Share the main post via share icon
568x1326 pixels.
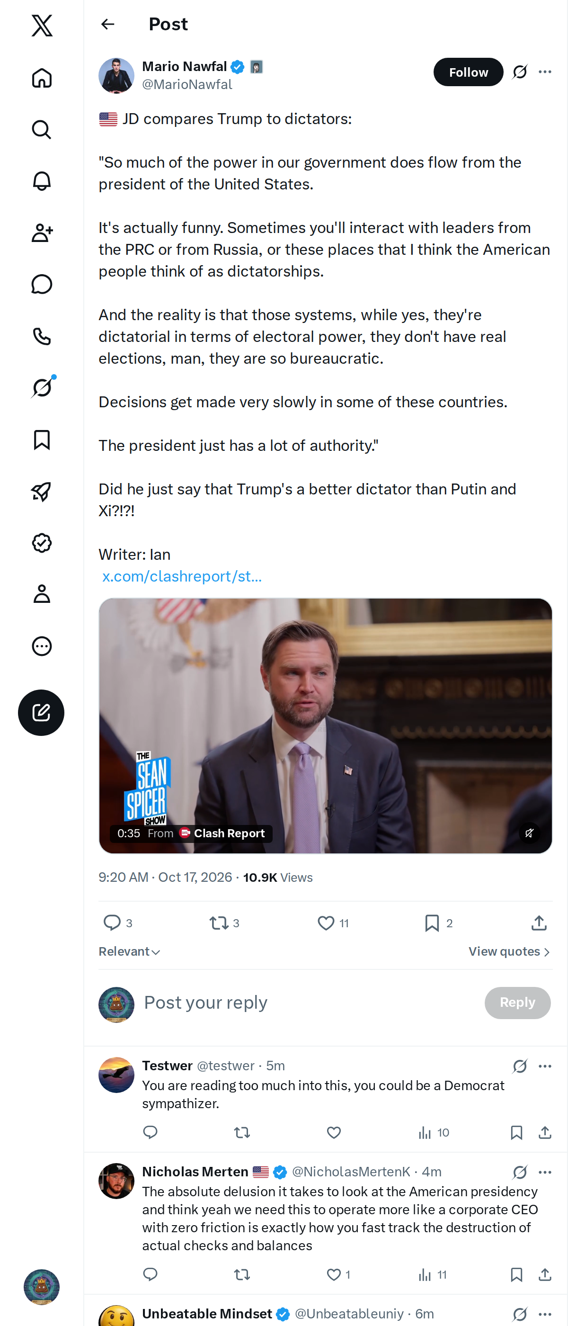click(x=539, y=923)
